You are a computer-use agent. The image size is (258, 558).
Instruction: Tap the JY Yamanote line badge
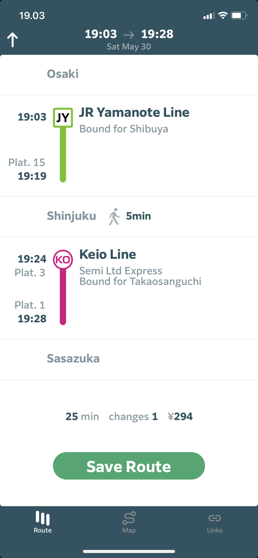click(63, 118)
